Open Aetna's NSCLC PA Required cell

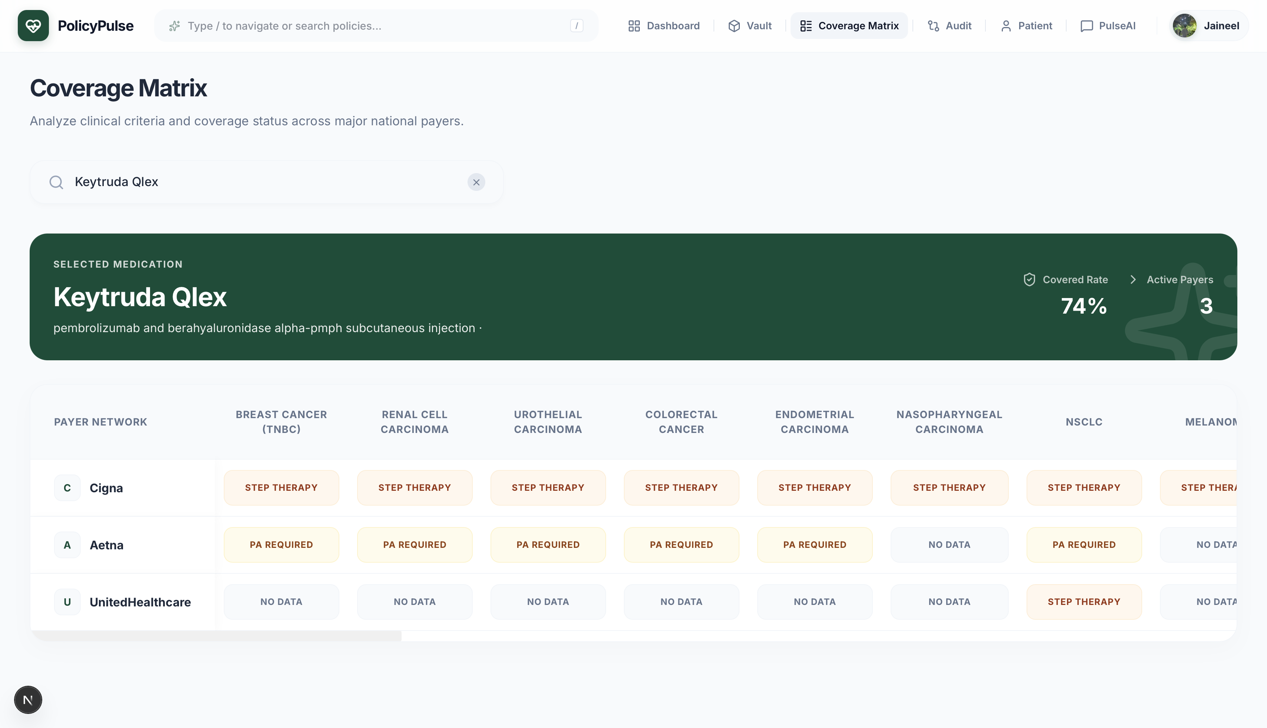pyautogui.click(x=1084, y=545)
